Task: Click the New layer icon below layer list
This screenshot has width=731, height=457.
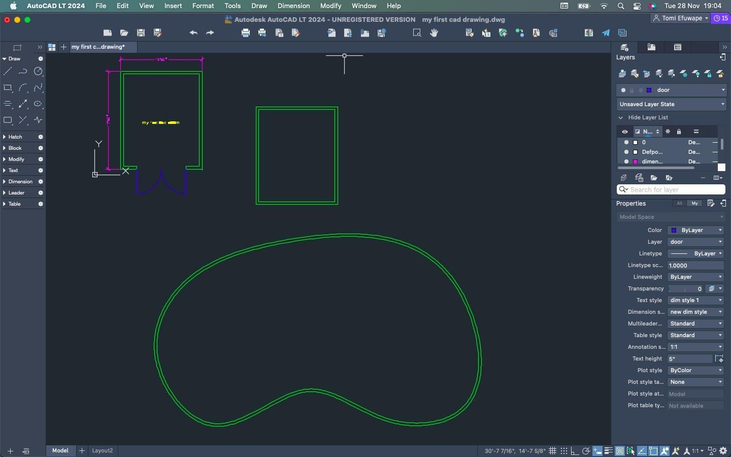Action: [x=624, y=178]
